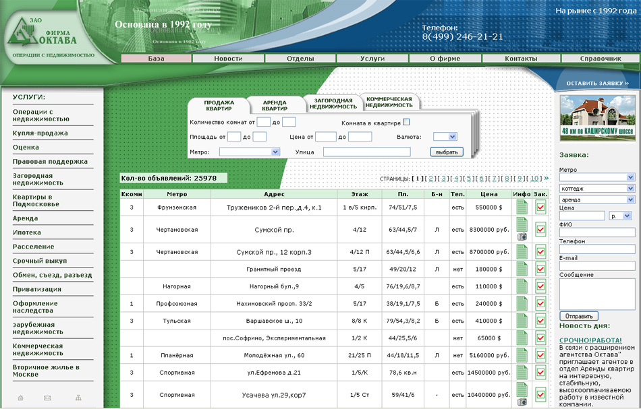This screenshot has height=409, width=641.
Task: Open info document for пос.Софрино listing
Action: (522, 338)
